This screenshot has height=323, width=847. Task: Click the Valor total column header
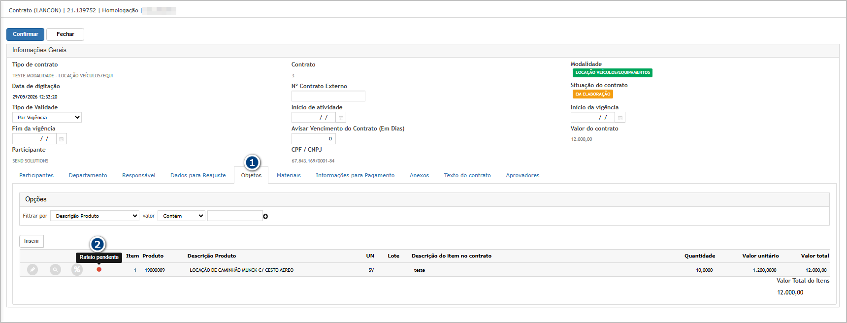click(x=815, y=256)
